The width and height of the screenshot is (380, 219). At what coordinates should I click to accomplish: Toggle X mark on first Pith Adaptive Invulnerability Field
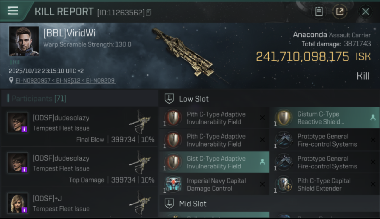[262, 118]
